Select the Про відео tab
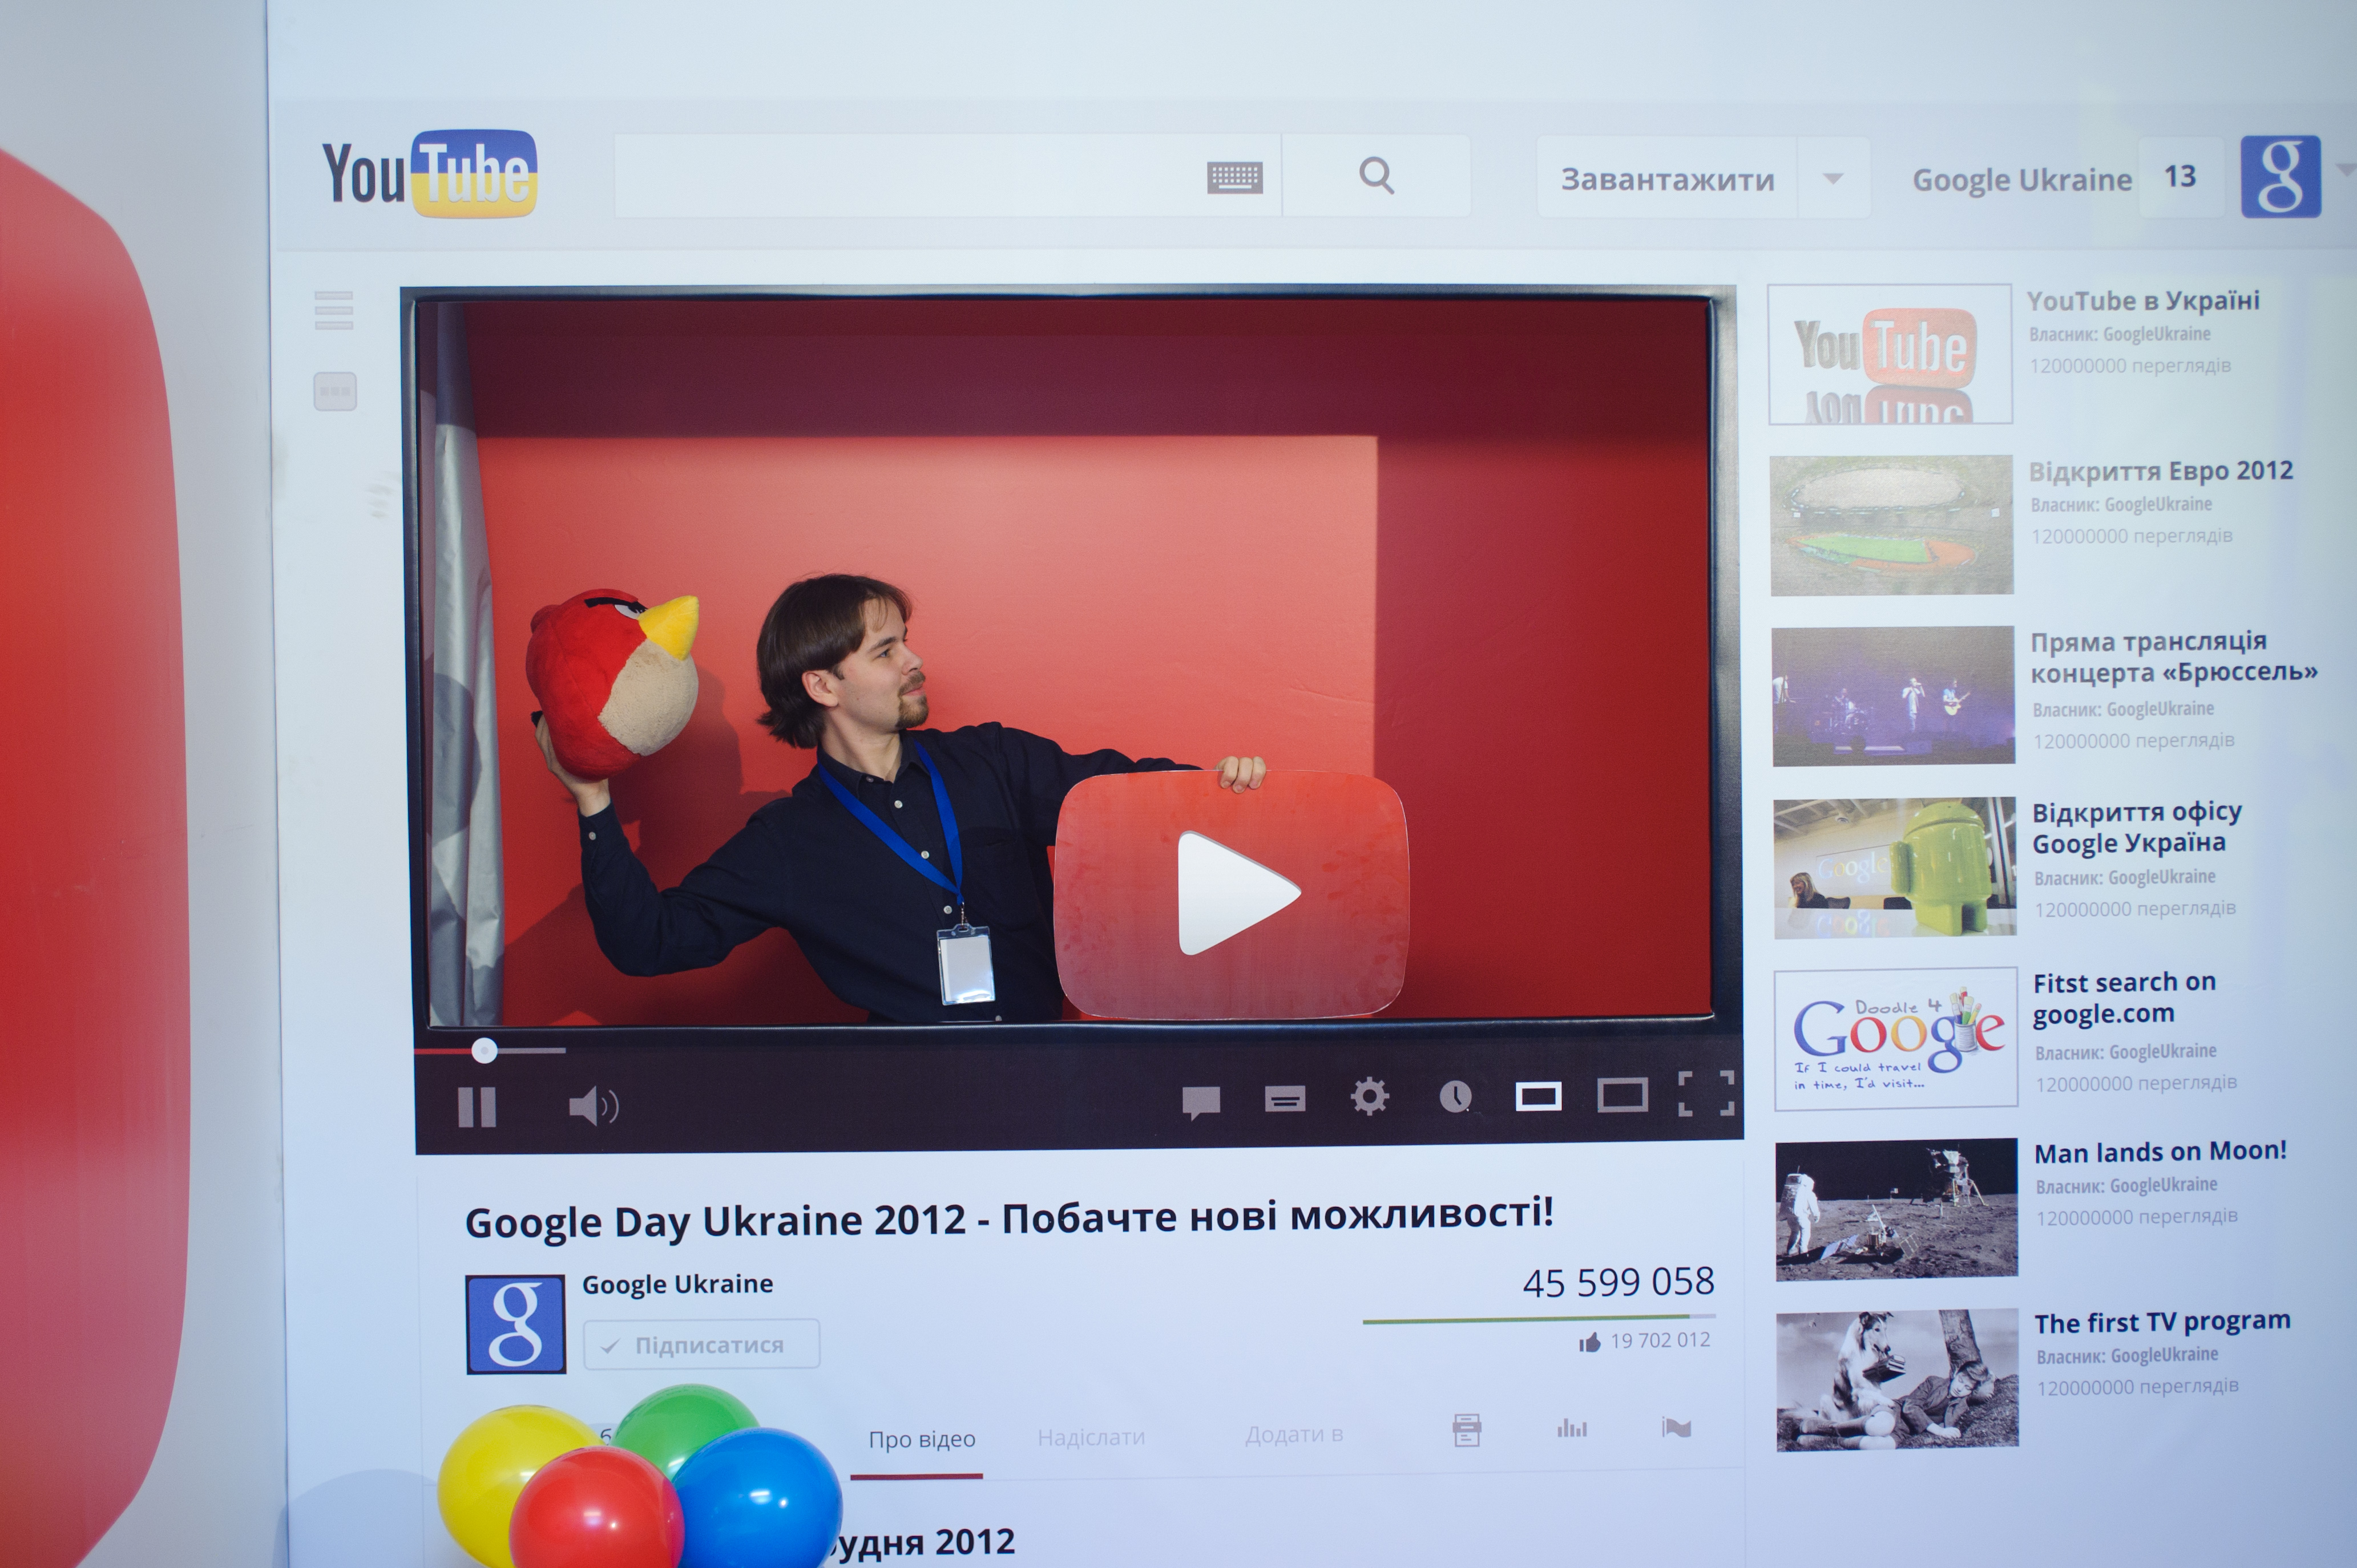Viewport: 2357px width, 1568px height. click(x=921, y=1440)
